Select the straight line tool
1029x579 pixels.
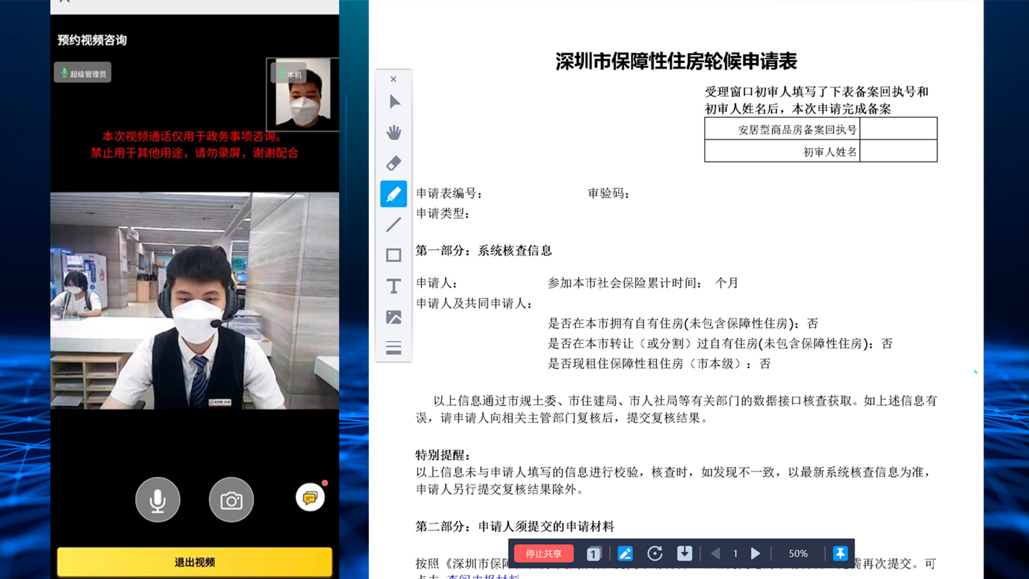click(x=394, y=225)
